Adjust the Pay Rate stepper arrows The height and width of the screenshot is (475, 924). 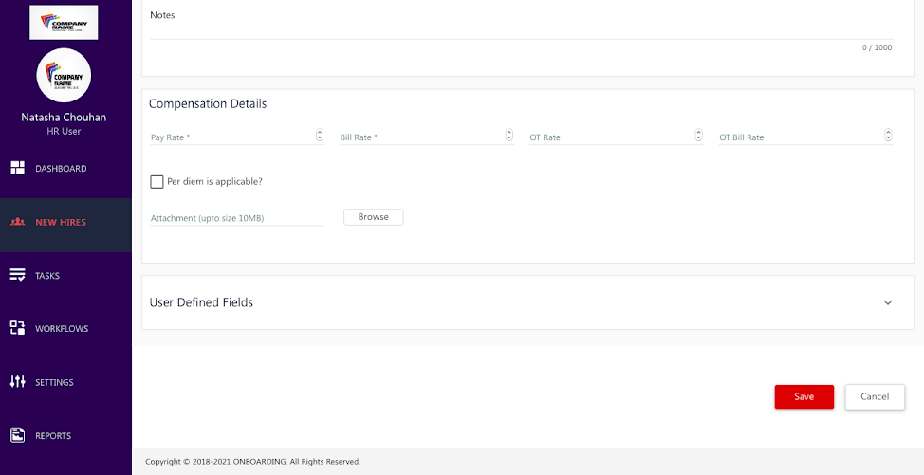[x=320, y=136]
